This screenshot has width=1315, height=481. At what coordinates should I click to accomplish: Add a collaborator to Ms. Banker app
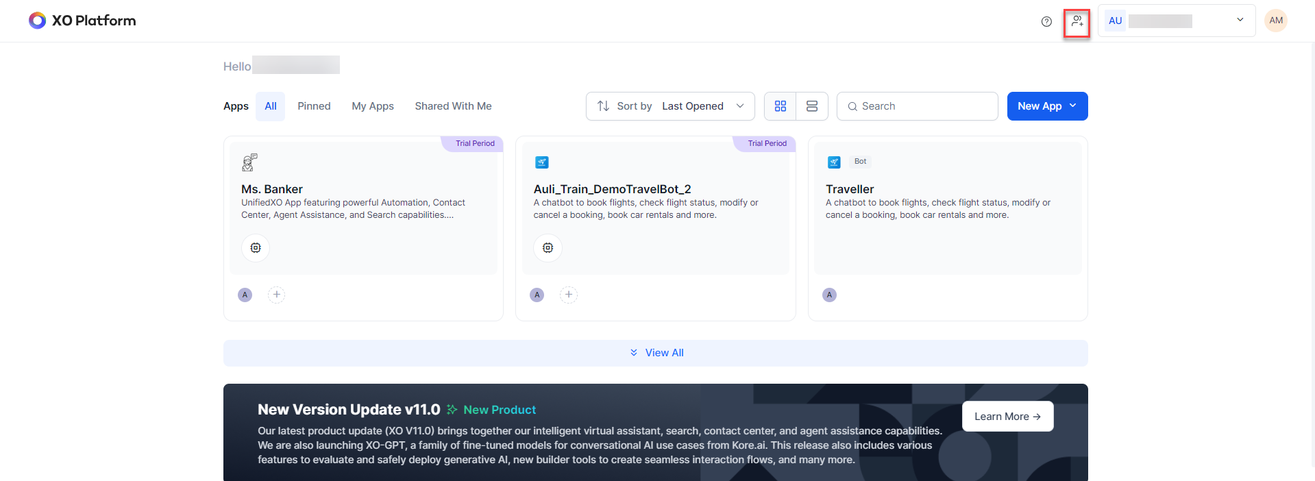276,295
